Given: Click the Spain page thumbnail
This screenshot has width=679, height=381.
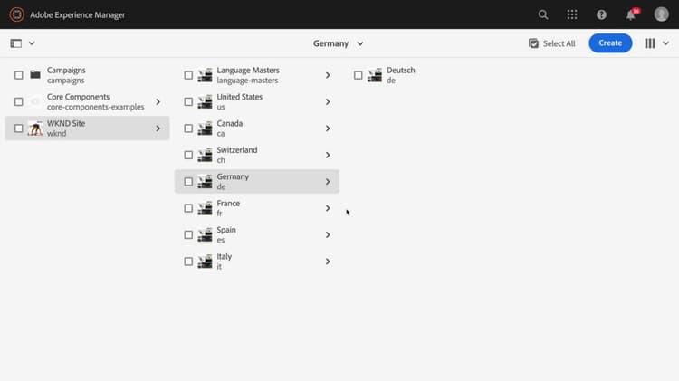Looking at the screenshot, I should 206,235.
